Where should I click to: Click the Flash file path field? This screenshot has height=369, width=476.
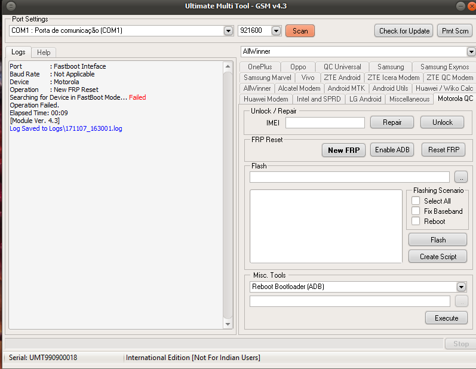[349, 177]
